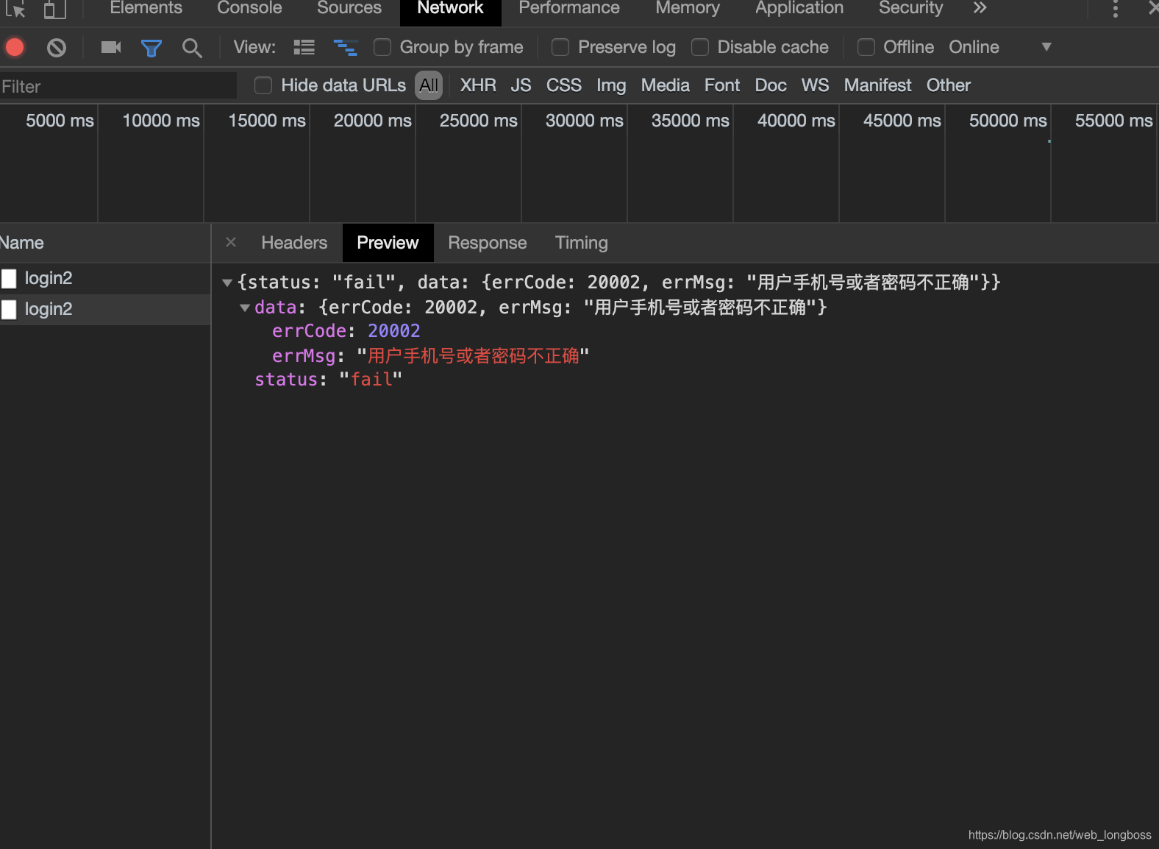The height and width of the screenshot is (849, 1159).
Task: Filter requests by XHR
Action: tap(478, 85)
